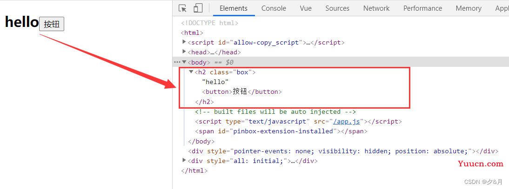The width and height of the screenshot is (509, 189).
Task: Select the "hello" text node
Action: (x=215, y=82)
